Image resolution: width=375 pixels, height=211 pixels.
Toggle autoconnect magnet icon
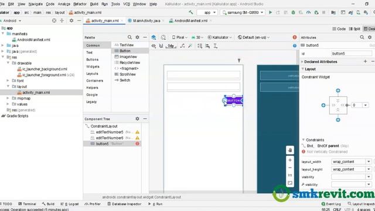click(161, 46)
